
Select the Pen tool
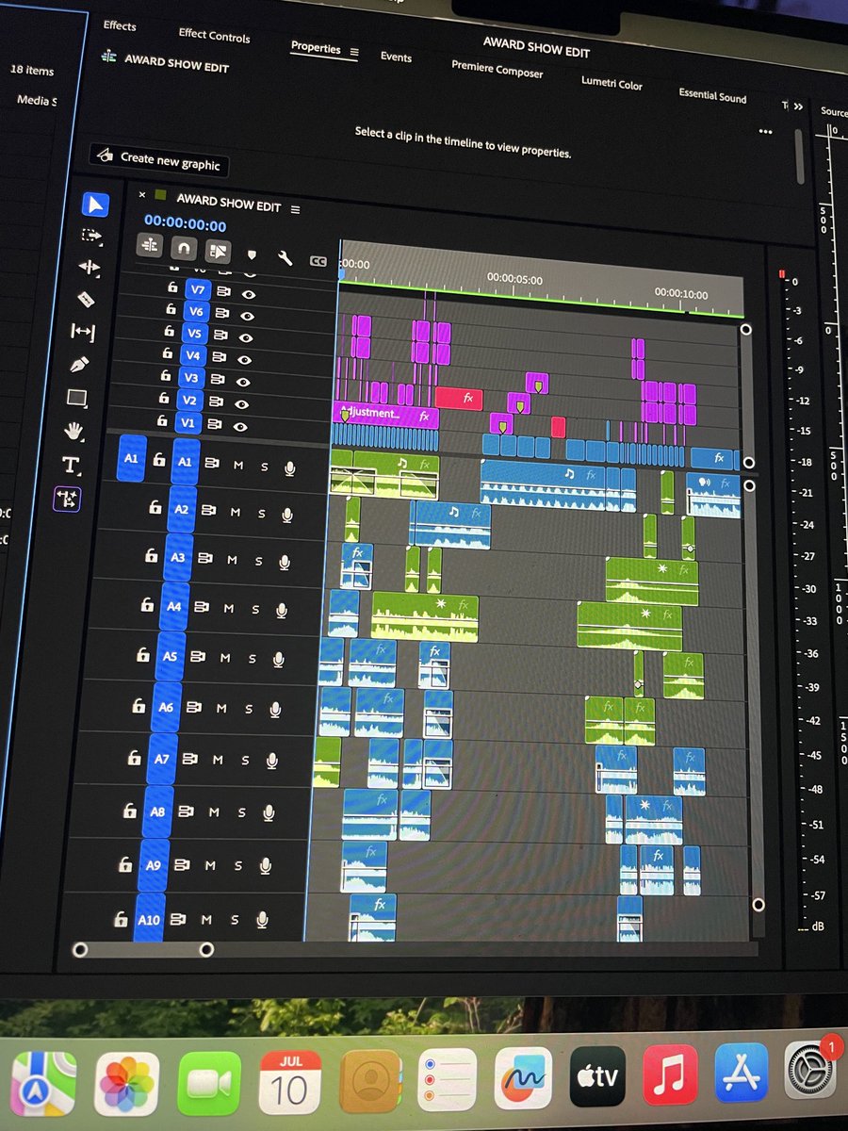(x=79, y=364)
